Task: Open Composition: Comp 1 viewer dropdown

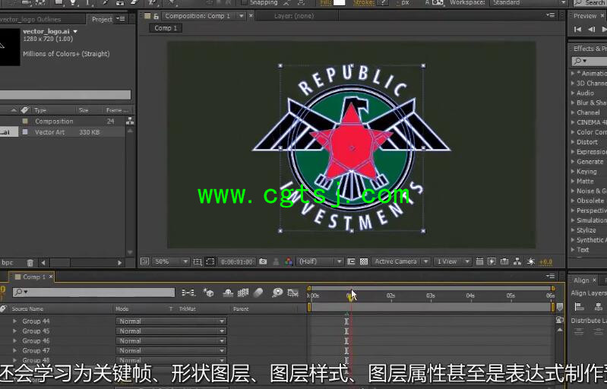Action: tap(241, 16)
